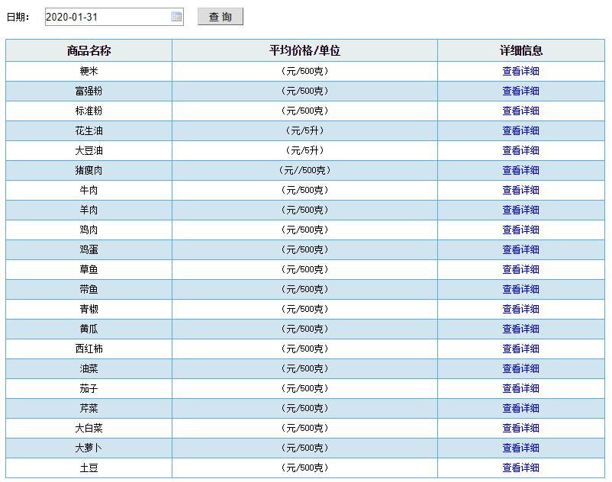View details for 鸡蛋 (eggs)

coord(521,249)
